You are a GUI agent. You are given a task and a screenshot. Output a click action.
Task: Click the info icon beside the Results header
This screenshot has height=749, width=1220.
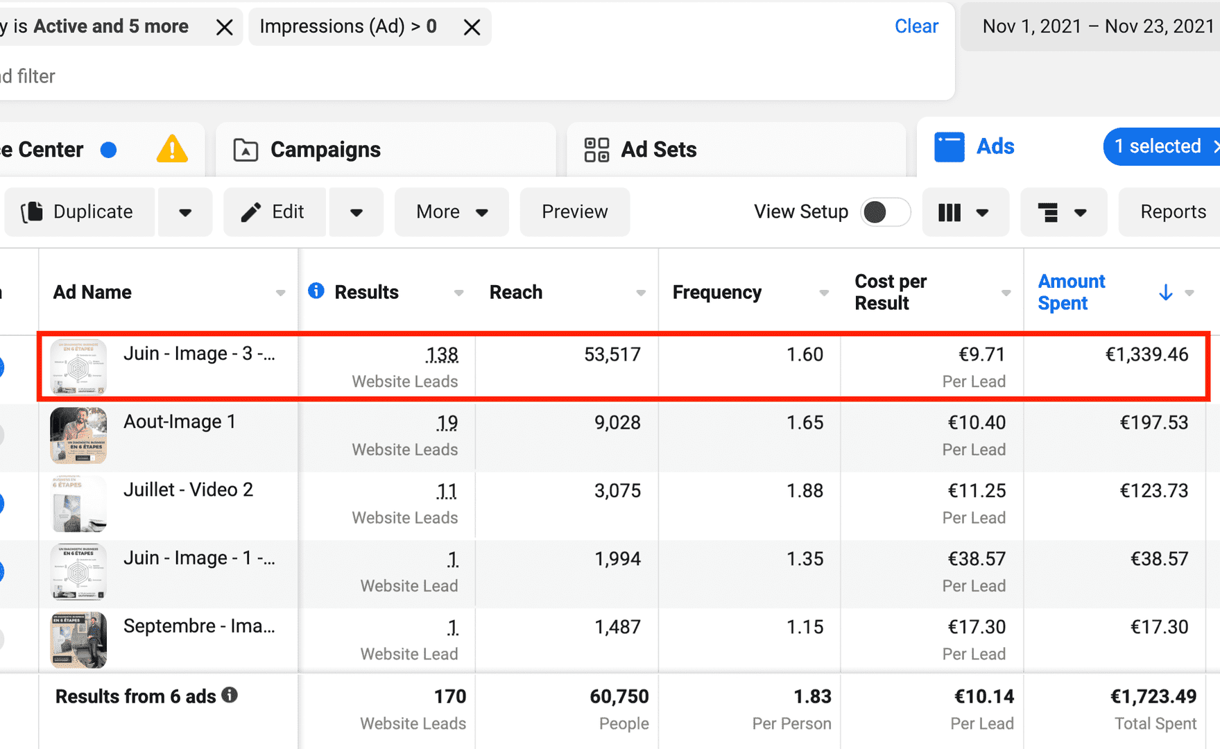coord(316,291)
